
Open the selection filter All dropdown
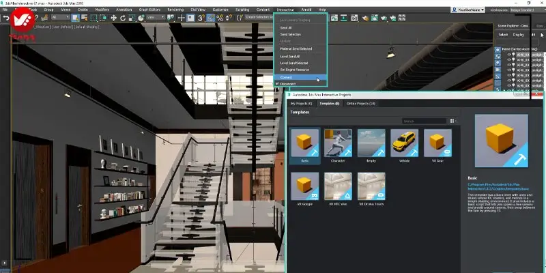60,17
